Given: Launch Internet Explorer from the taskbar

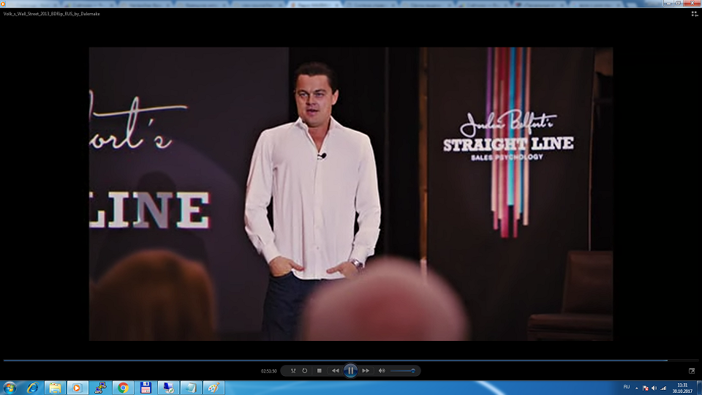Looking at the screenshot, I should [x=32, y=388].
